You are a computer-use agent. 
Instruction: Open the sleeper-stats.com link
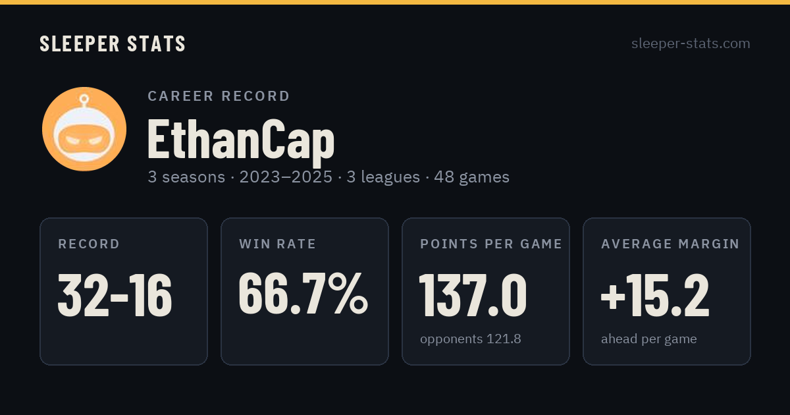pyautogui.click(x=691, y=43)
